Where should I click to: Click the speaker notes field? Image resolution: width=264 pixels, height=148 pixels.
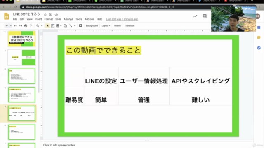click(146, 145)
